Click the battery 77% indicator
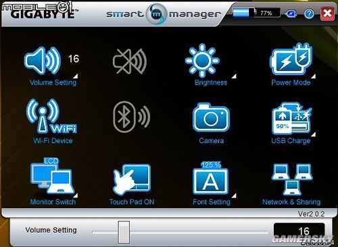Image resolution: width=338 pixels, height=247 pixels. [256, 13]
